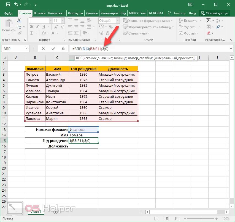Image resolution: width=235 pixels, height=222 pixels.
Task: Click the Select All corner triangle
Action: (4, 58)
